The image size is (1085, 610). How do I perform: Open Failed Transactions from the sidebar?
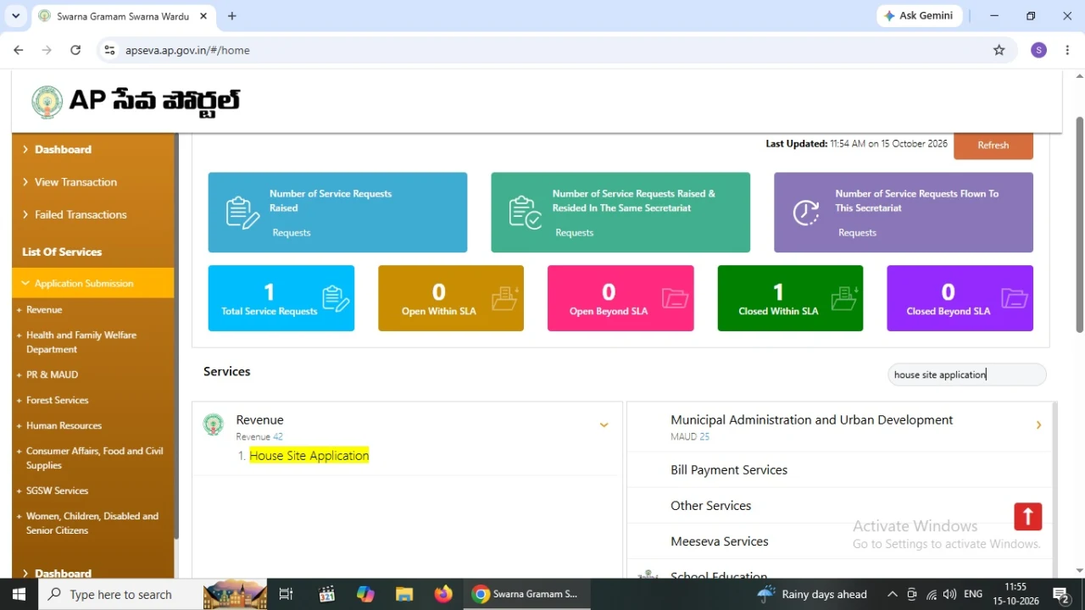pos(81,214)
